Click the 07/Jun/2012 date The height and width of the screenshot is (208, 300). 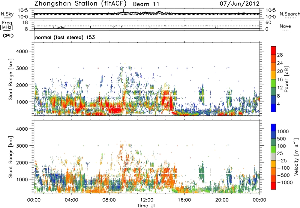pos(240,3)
